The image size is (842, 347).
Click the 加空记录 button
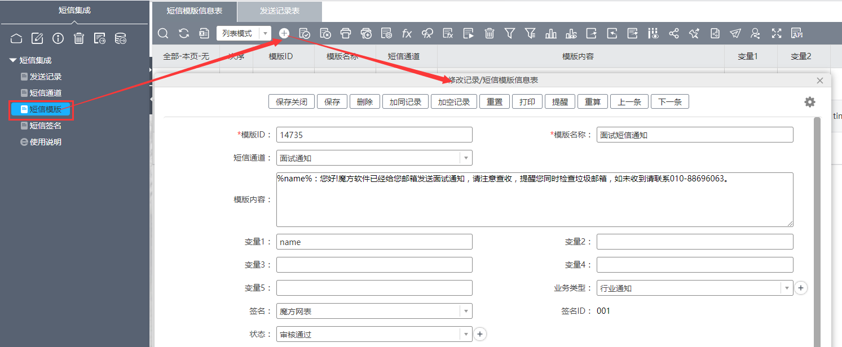pos(454,102)
